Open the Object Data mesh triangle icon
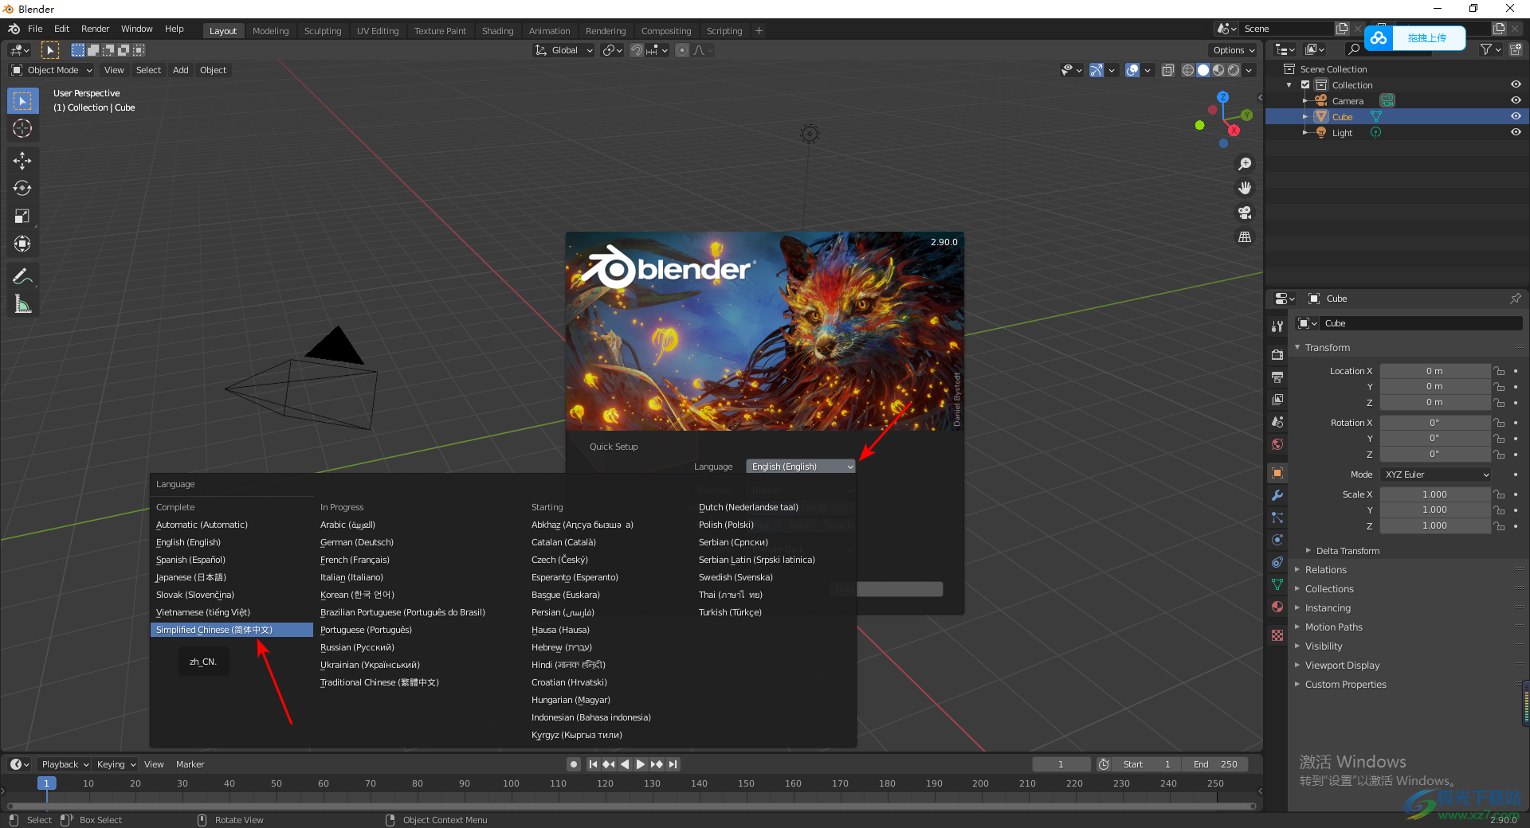Screen dimensions: 1530x828 point(1277,584)
